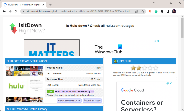This screenshot has height=111, width=184.
Task: Click the Hulu website screenshot thumbnail
Action: (24, 84)
